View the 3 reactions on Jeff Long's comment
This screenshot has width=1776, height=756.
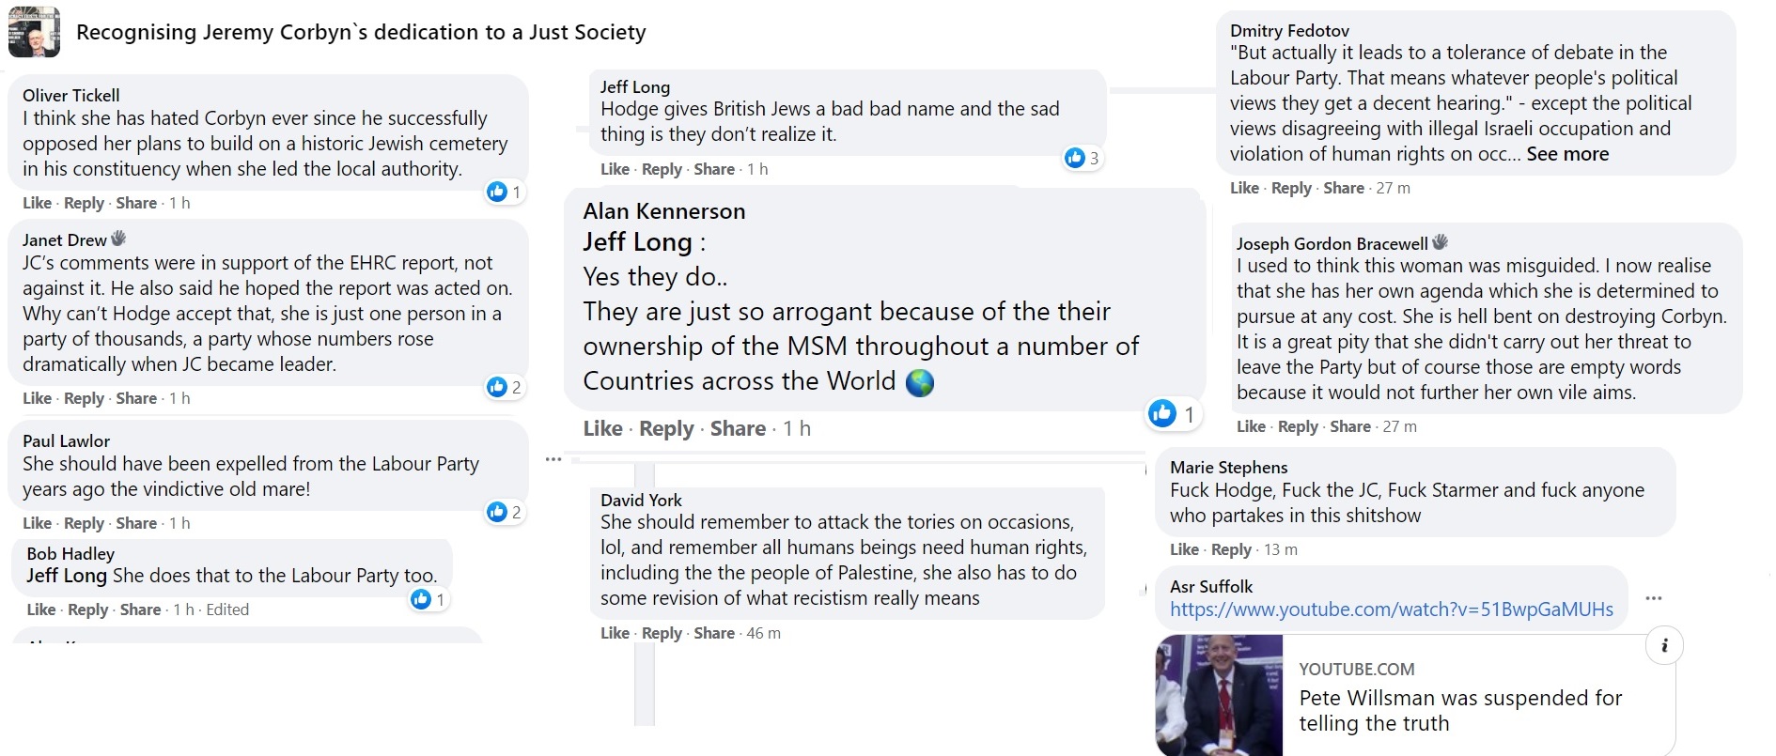click(1083, 158)
